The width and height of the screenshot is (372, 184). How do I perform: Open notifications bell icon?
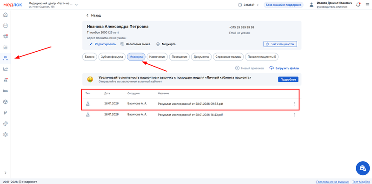358,5
